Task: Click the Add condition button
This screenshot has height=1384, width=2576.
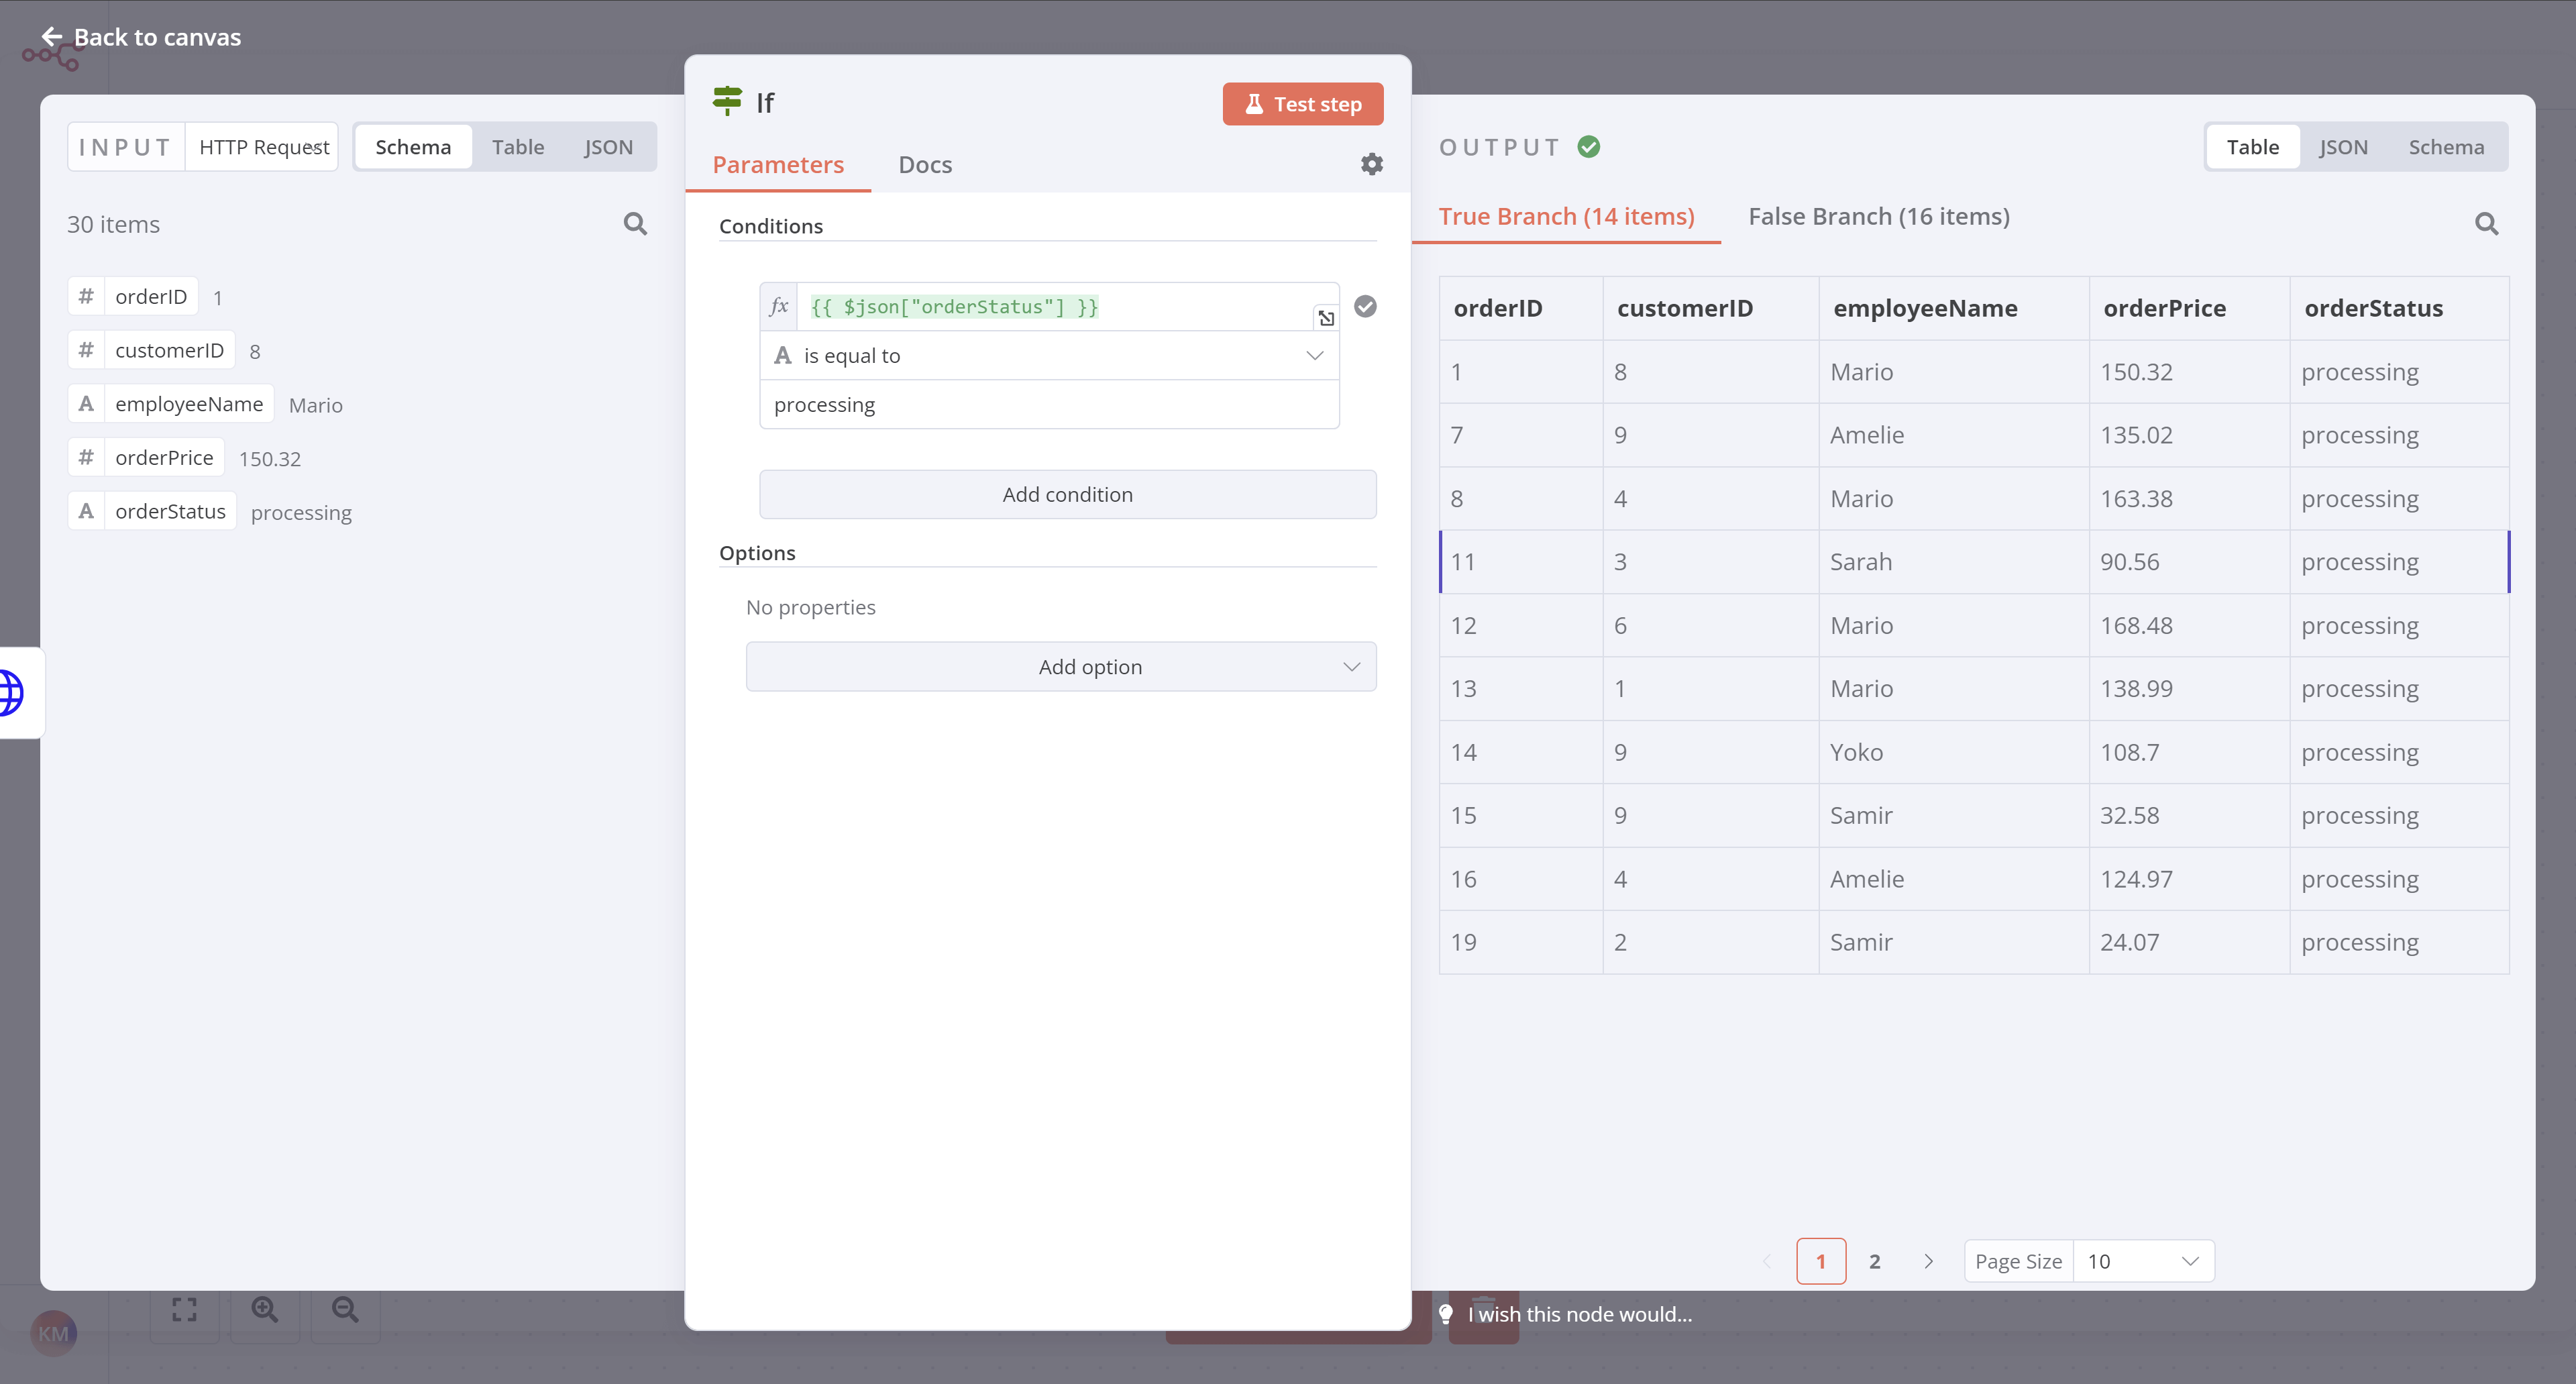Action: point(1067,494)
